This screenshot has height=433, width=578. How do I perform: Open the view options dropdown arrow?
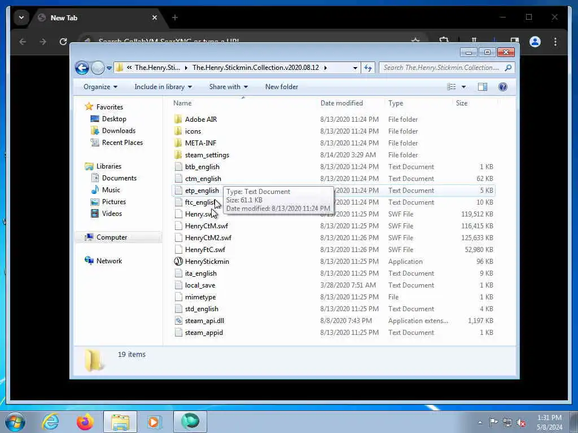pyautogui.click(x=464, y=87)
